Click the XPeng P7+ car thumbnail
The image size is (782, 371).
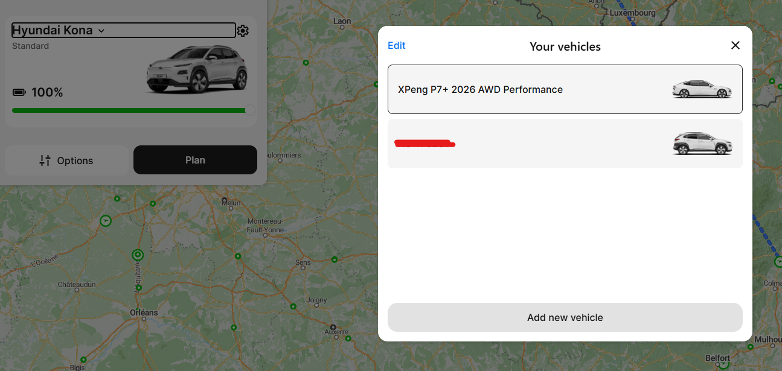pos(702,89)
